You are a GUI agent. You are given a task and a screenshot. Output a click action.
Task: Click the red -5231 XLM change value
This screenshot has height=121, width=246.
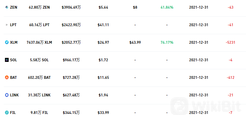(231, 42)
